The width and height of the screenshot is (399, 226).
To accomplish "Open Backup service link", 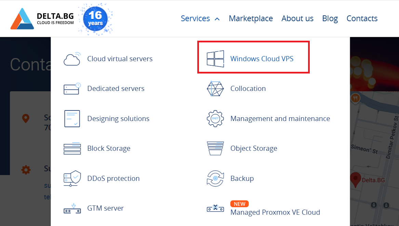I will 242,178.
